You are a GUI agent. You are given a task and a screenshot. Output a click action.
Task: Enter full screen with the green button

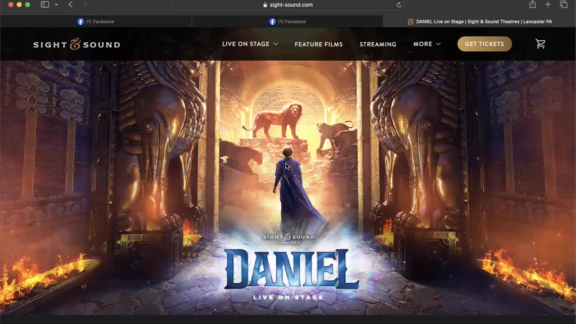click(27, 4)
